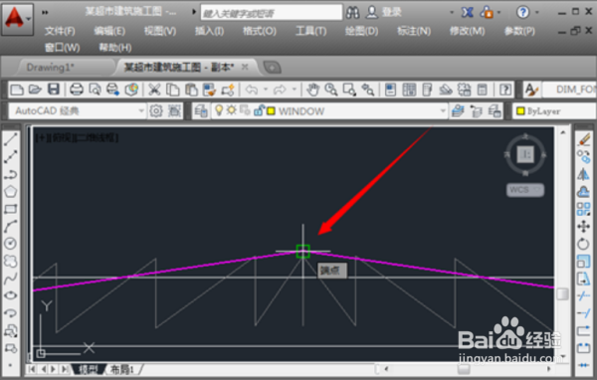Open the Layer Properties Manager icon
Screen dimensions: 597x380
pos(201,111)
